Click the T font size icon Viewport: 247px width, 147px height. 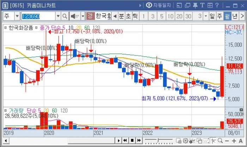click(203, 6)
